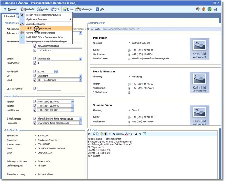The image size is (225, 182).
Task: Apply bold formatting (F) in note editor
Action: [x=132, y=134]
